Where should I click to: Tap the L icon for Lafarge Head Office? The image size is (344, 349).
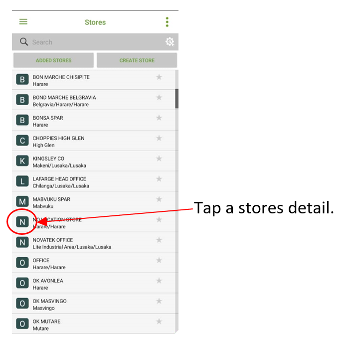pos(22,181)
